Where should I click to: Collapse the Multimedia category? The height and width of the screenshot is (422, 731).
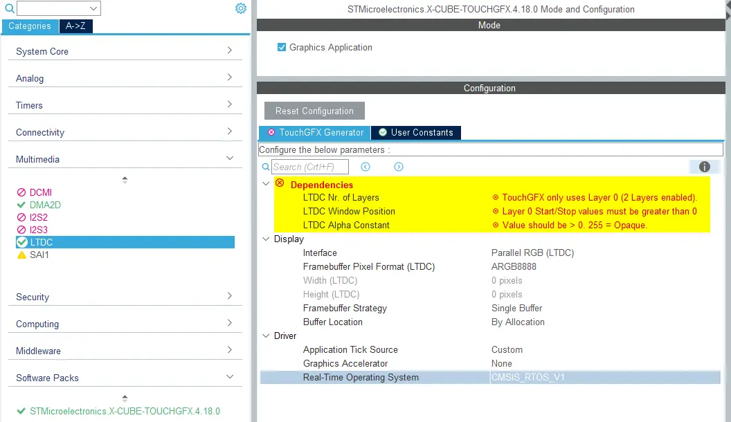(x=229, y=158)
